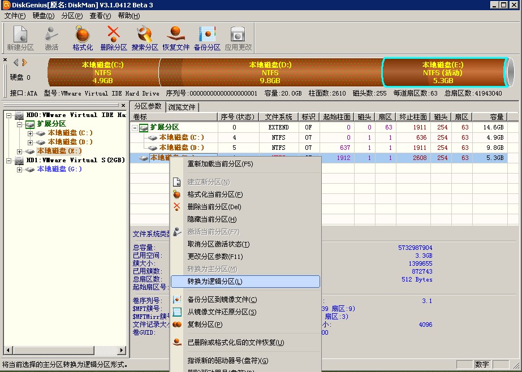Open the 分区(P) menu
Image resolution: width=522 pixels, height=372 pixels.
72,16
